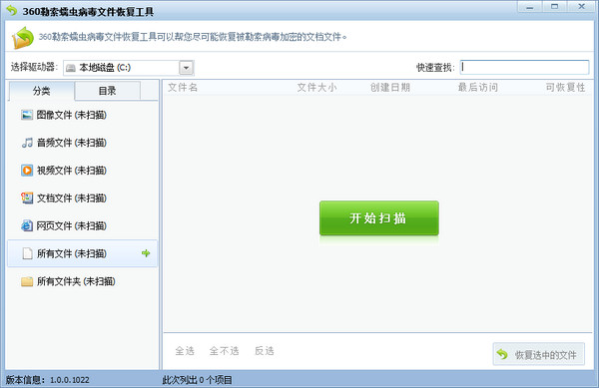Screen dimensions: 599x388
Task: Switch to the 目录 tab
Action: click(x=108, y=91)
